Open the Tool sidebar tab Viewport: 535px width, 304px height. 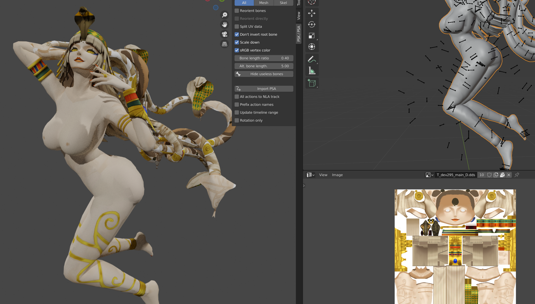299,3
